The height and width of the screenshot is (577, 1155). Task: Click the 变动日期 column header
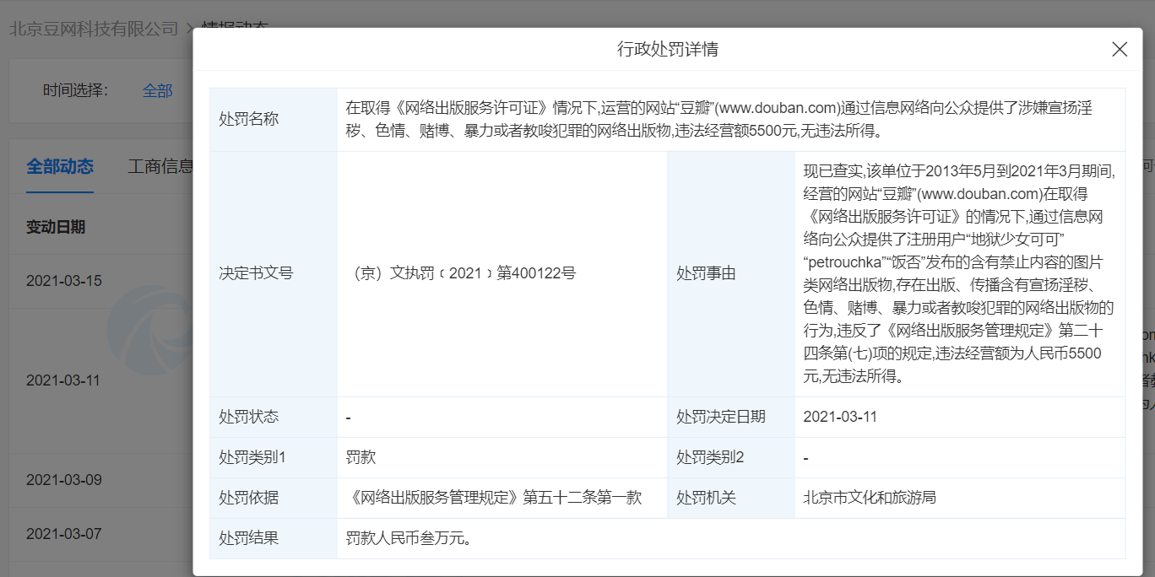[x=56, y=227]
